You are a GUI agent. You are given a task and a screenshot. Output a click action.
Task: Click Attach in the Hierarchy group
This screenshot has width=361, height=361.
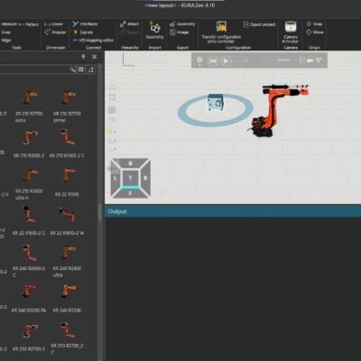tap(129, 24)
